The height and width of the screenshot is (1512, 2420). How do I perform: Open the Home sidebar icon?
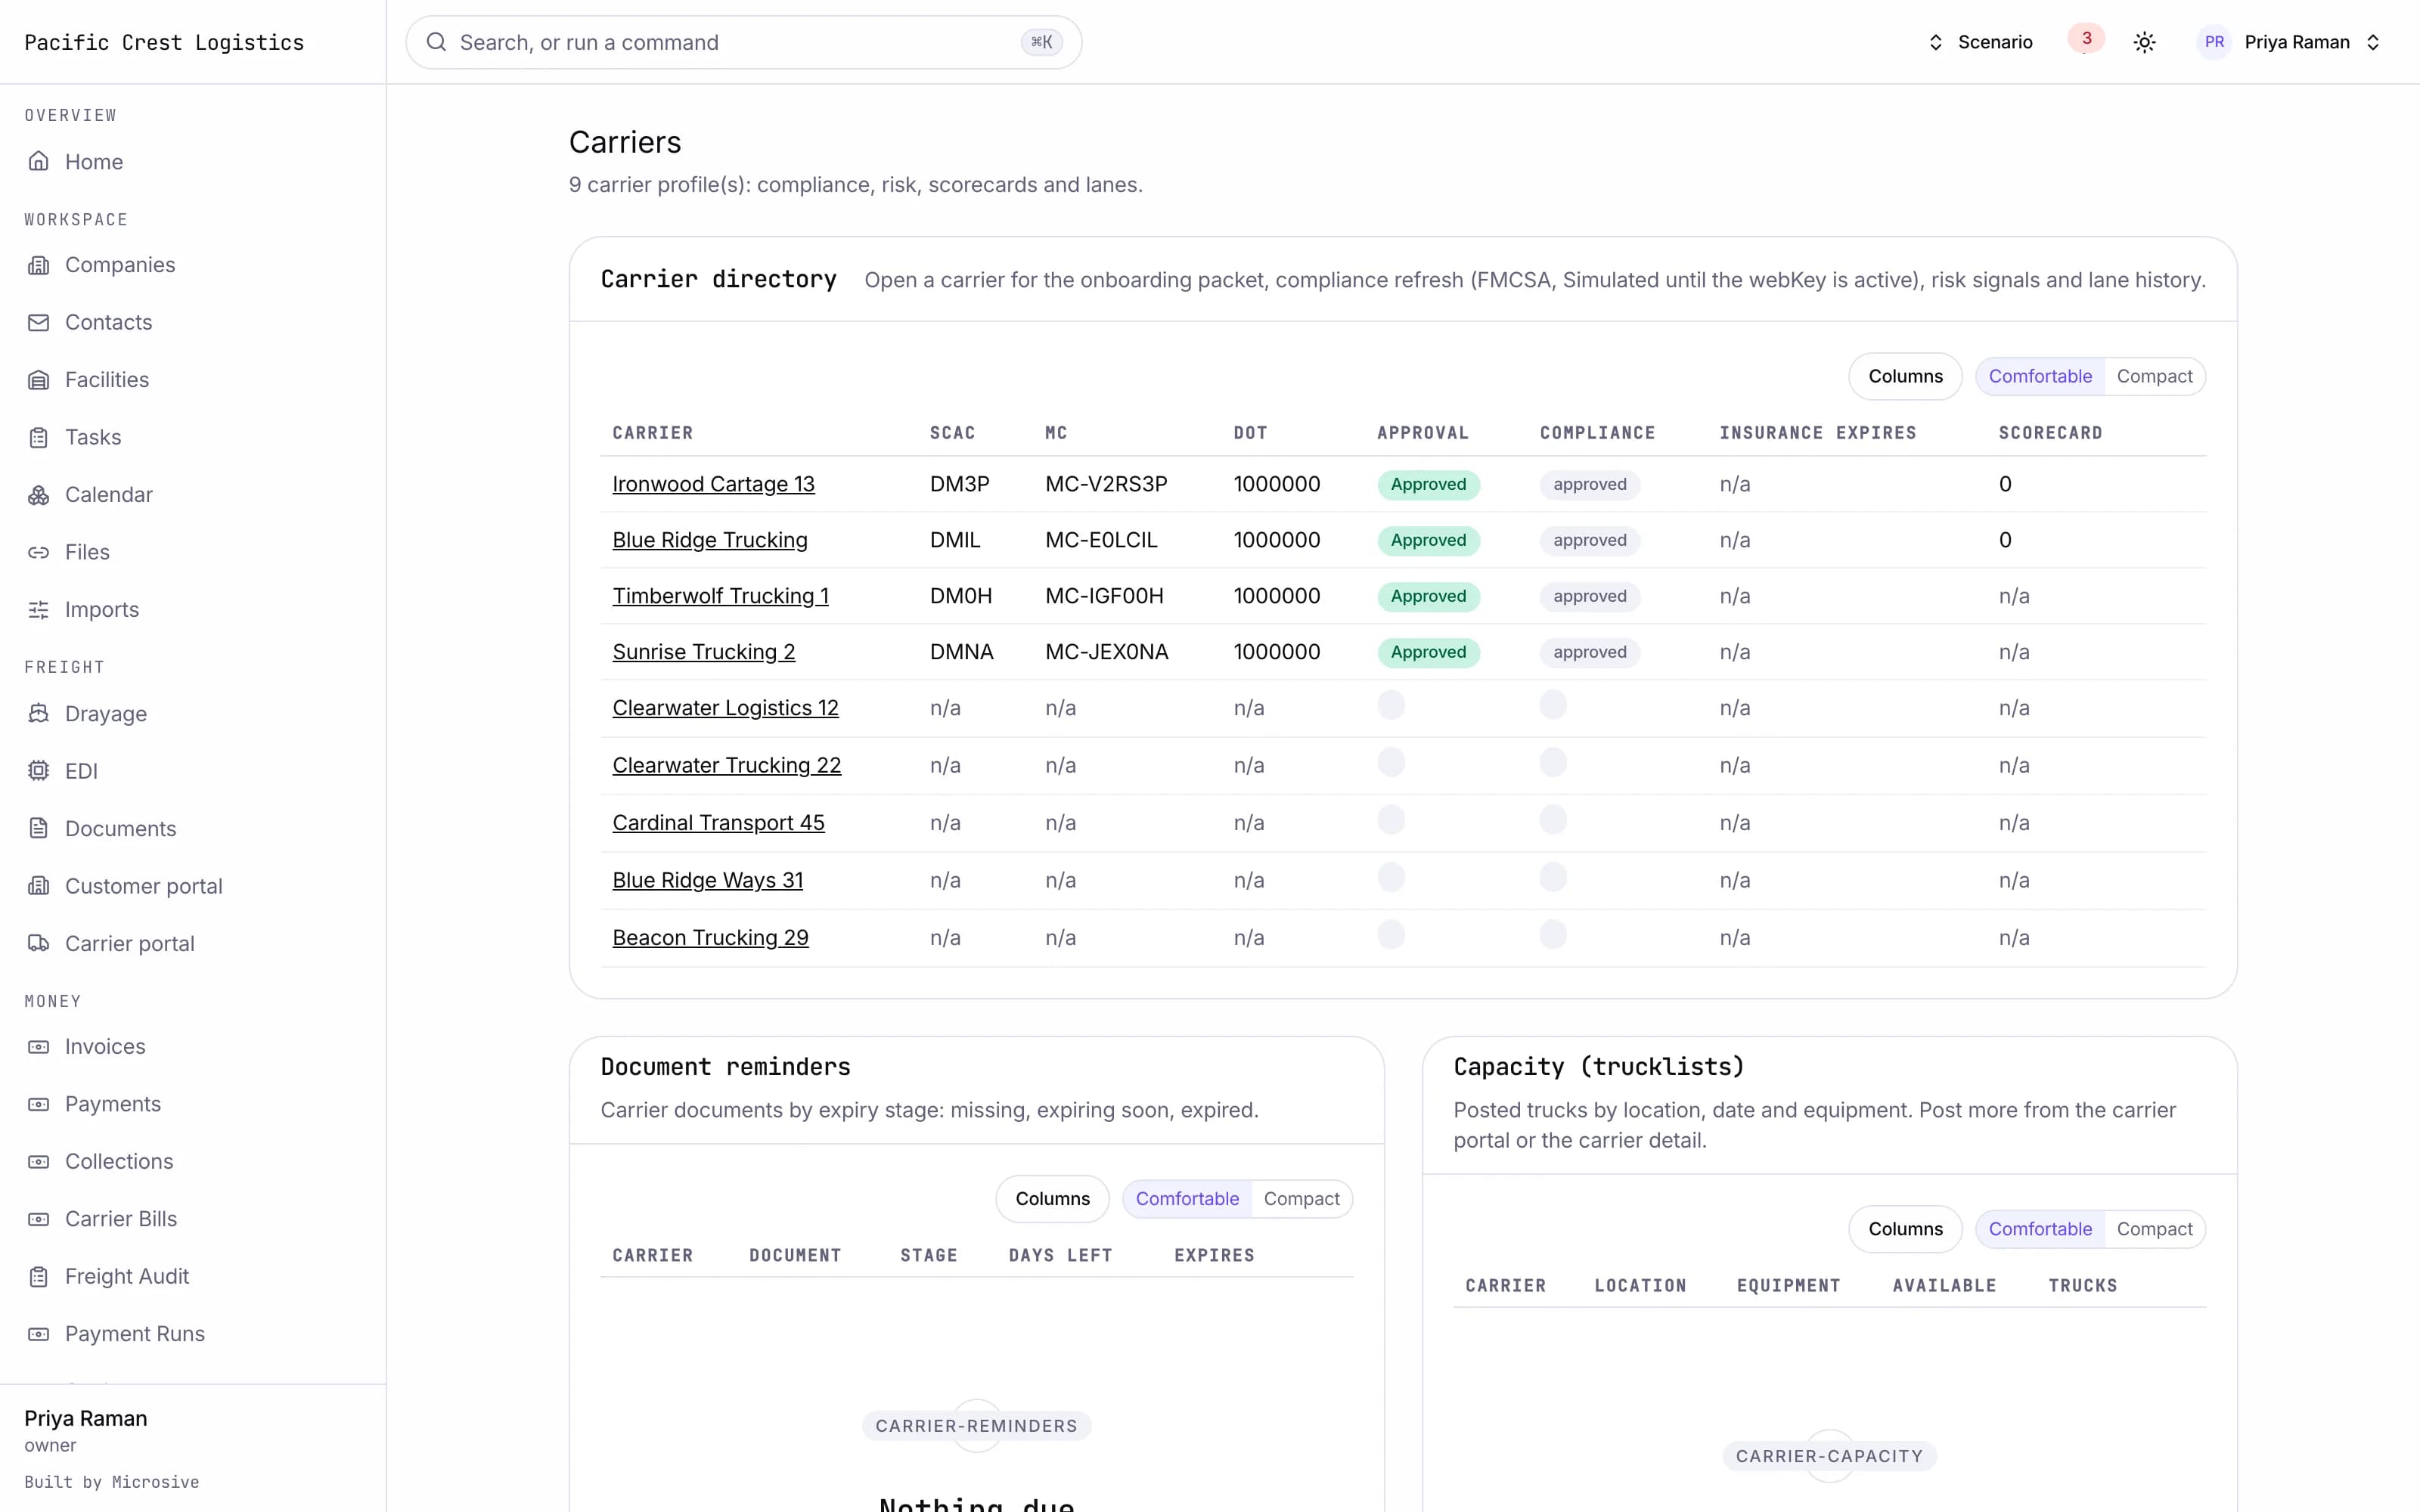point(38,162)
